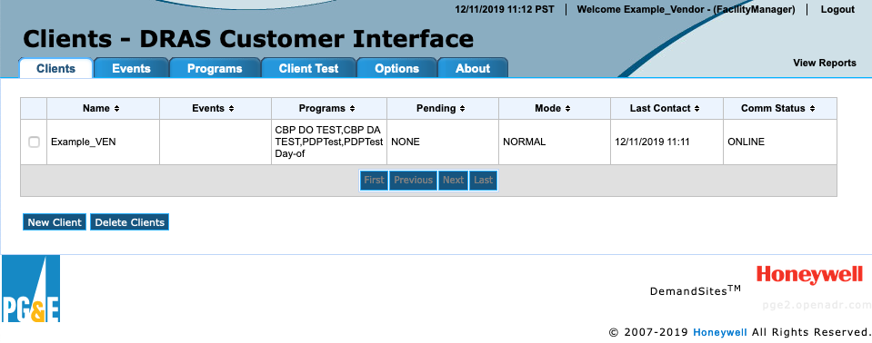Click the PG&E logo
This screenshot has height=343, width=872.
point(31,289)
